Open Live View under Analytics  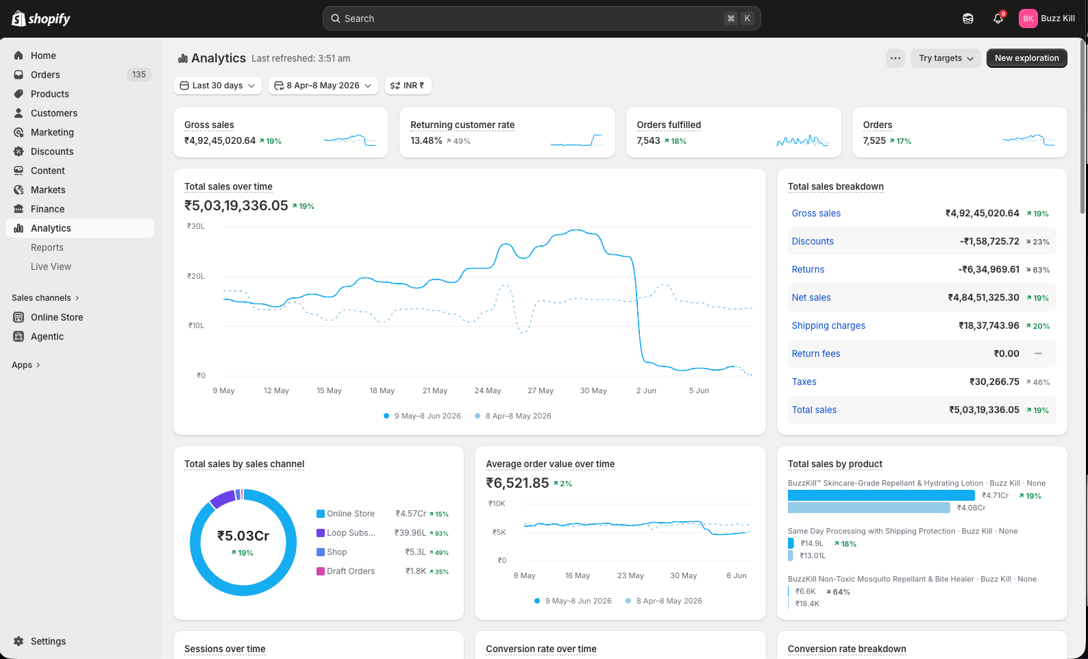coord(51,266)
